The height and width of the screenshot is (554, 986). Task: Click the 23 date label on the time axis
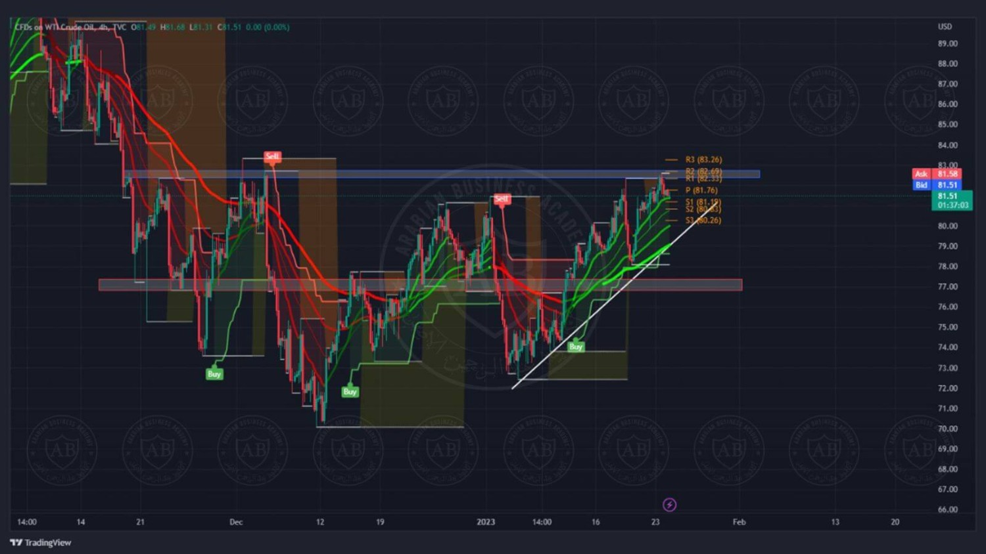click(655, 522)
